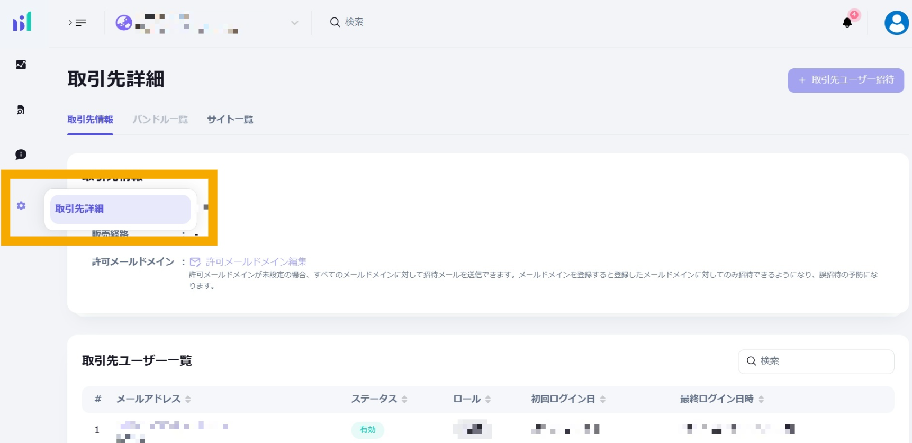This screenshot has width=912, height=443.
Task: Sort by 初回ログイン日 column
Action: click(x=602, y=399)
